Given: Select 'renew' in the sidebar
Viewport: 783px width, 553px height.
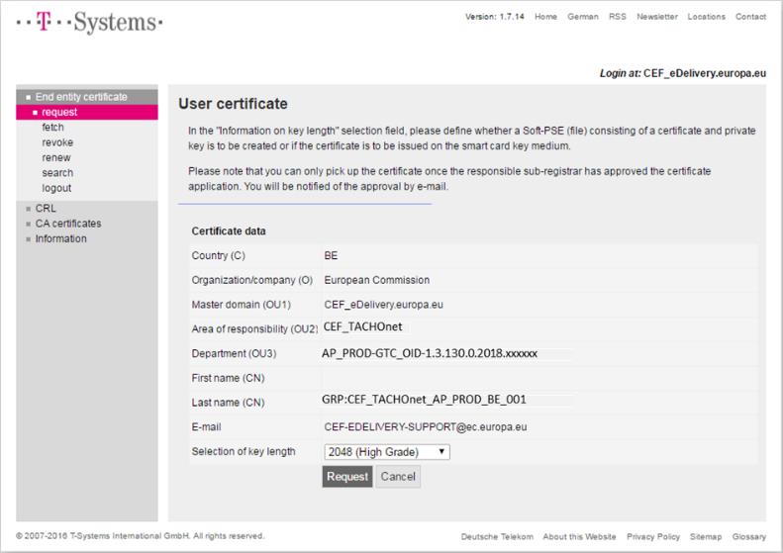Looking at the screenshot, I should click(x=56, y=157).
